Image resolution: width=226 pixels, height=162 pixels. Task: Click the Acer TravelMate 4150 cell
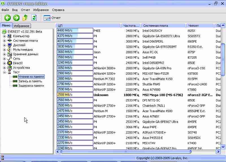[157, 79]
